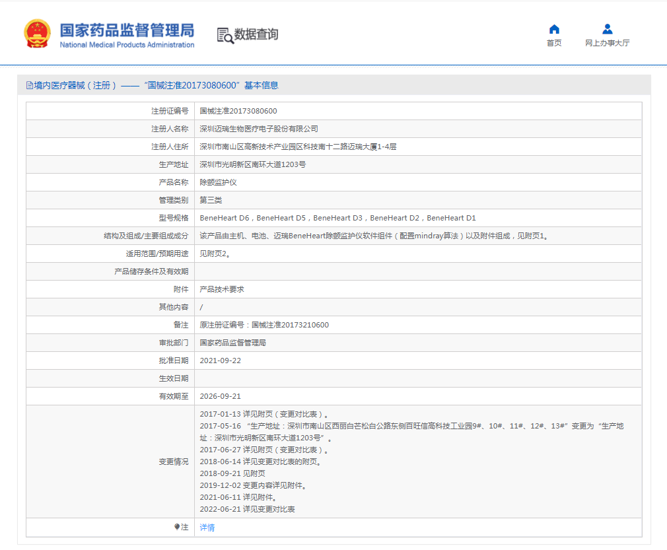Click the national emblem logo
667x550 pixels.
click(x=37, y=34)
